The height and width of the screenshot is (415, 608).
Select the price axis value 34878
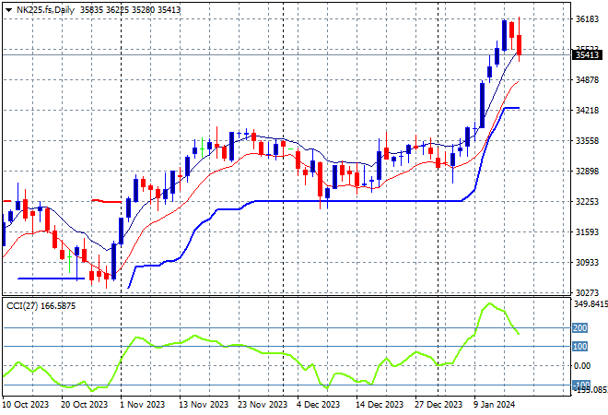587,80
